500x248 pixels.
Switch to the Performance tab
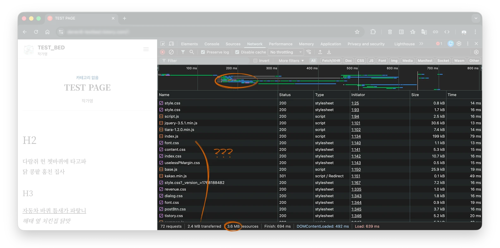tap(280, 44)
